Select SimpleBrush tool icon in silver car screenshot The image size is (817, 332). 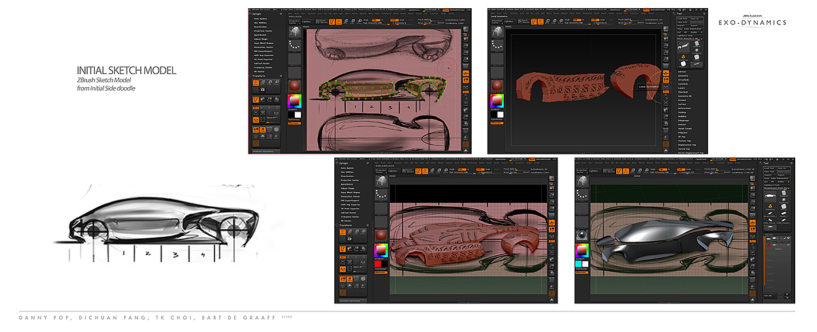(x=770, y=205)
